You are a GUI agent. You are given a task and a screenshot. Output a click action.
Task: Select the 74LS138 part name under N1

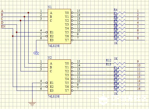pos(54,46)
